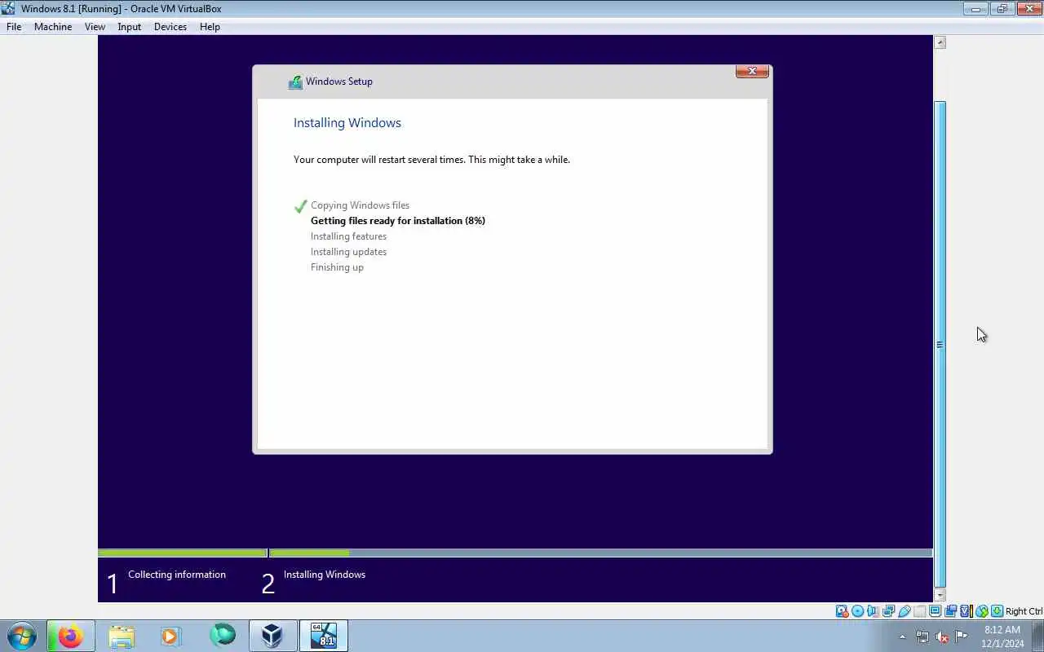1044x652 pixels.
Task: Open the teal green browser taskbar icon
Action: [222, 635]
